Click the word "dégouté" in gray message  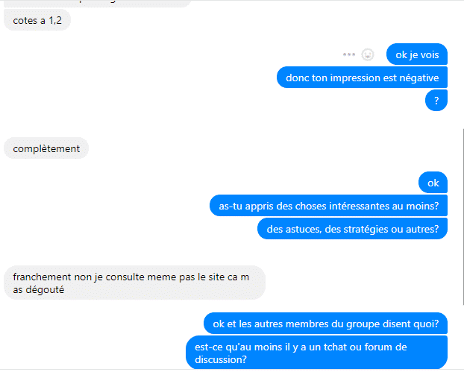[45, 289]
